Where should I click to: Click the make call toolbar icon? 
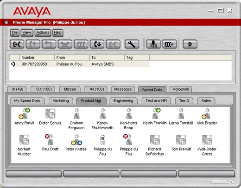point(17,44)
